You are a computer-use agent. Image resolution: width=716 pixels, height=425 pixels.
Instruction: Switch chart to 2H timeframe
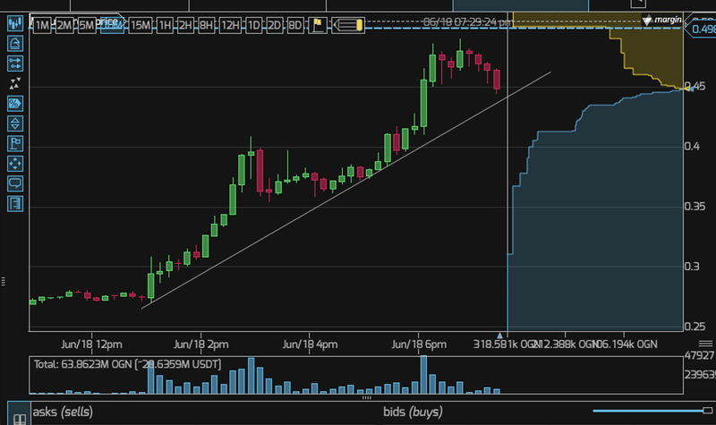[185, 25]
